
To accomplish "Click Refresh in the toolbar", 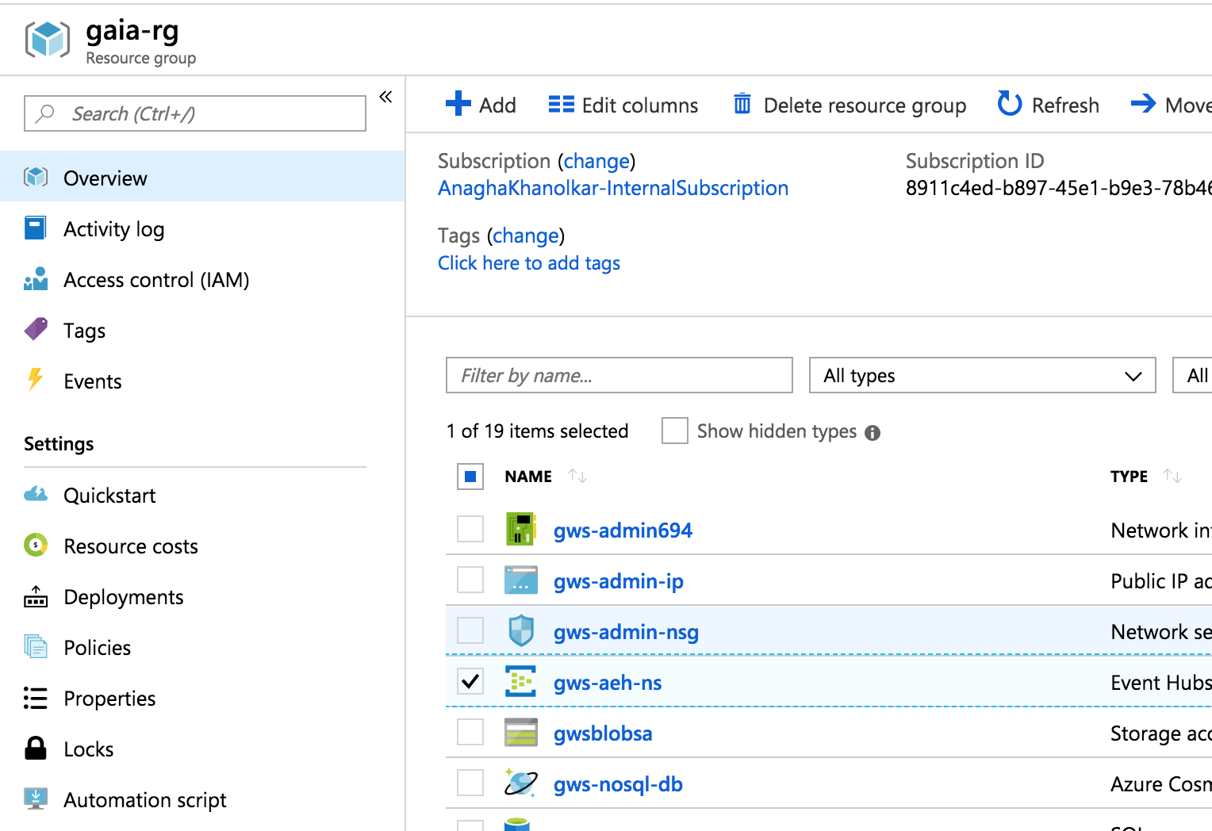I will click(x=1065, y=105).
